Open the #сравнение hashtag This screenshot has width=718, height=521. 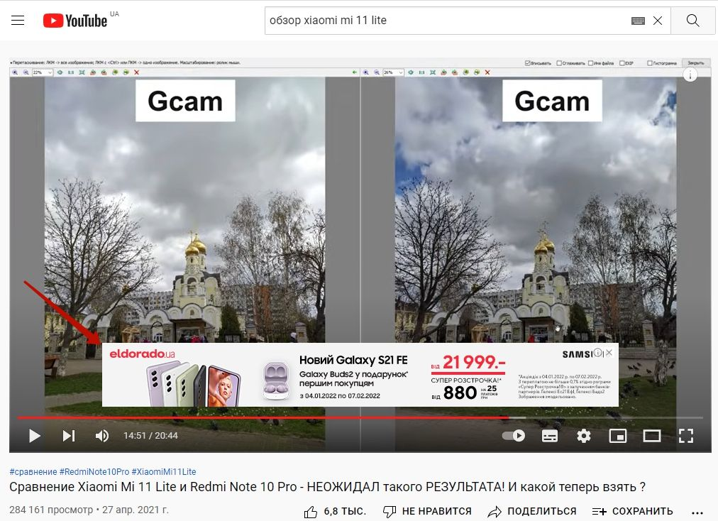(33, 471)
